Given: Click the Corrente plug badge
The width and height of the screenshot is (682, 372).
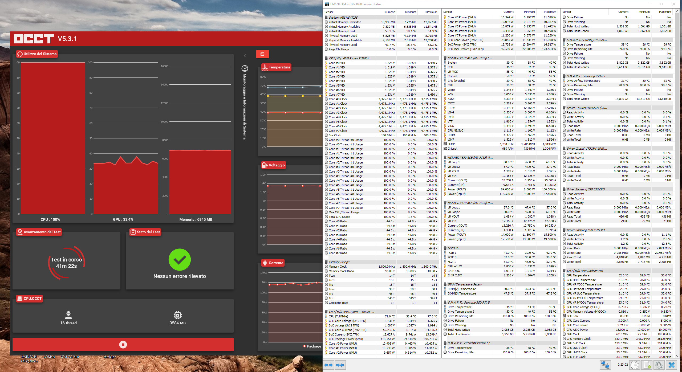Looking at the screenshot, I should point(273,263).
